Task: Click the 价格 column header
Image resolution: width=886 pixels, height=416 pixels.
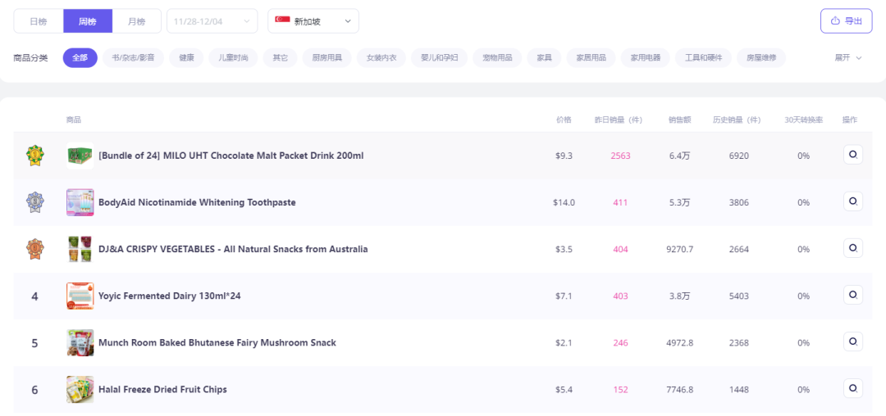Action: pos(564,120)
